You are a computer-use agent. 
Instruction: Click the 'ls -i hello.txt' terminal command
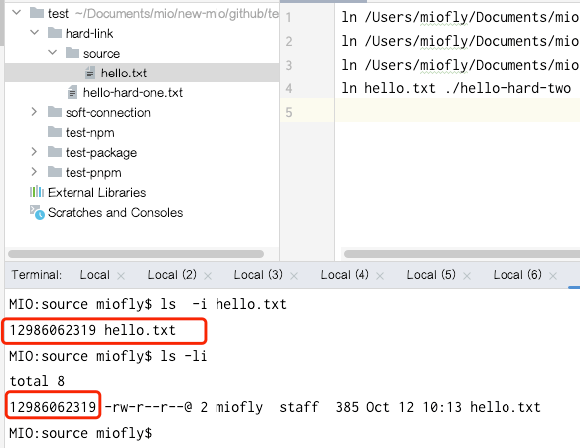223,305
